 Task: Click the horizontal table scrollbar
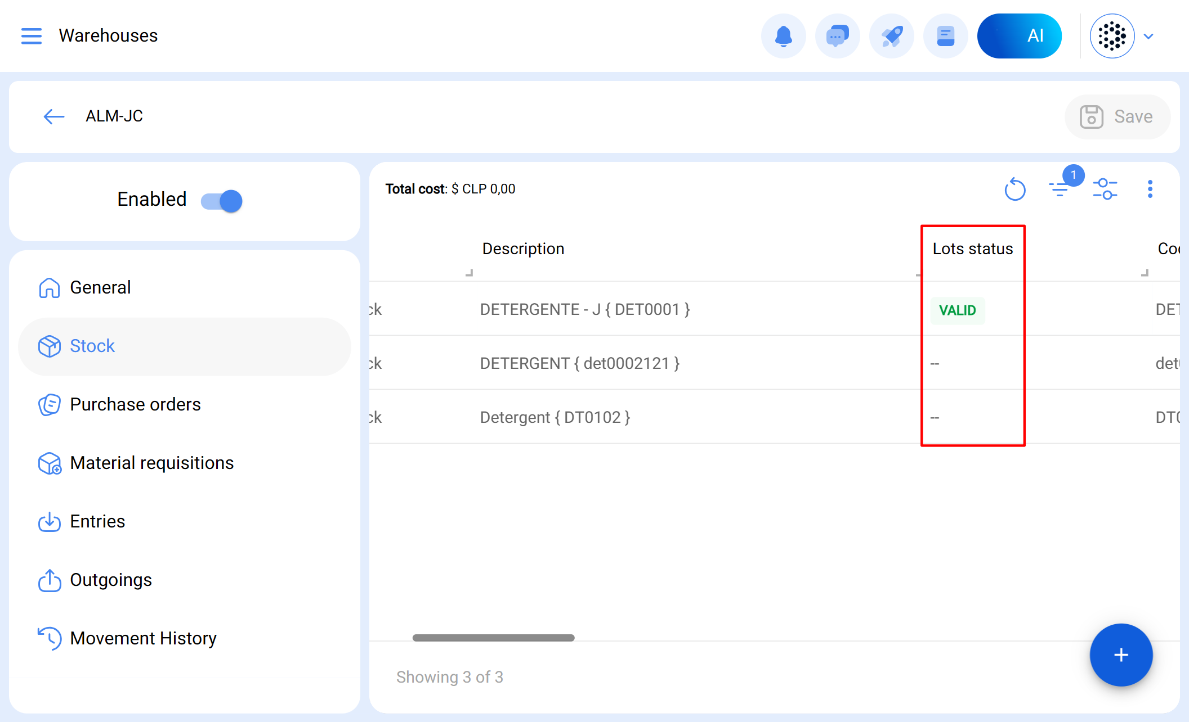(x=493, y=638)
